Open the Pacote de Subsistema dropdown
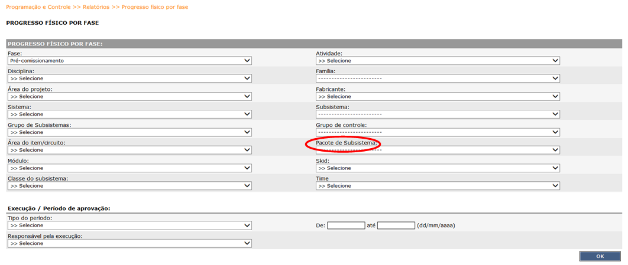Image resolution: width=628 pixels, height=265 pixels. (438, 150)
